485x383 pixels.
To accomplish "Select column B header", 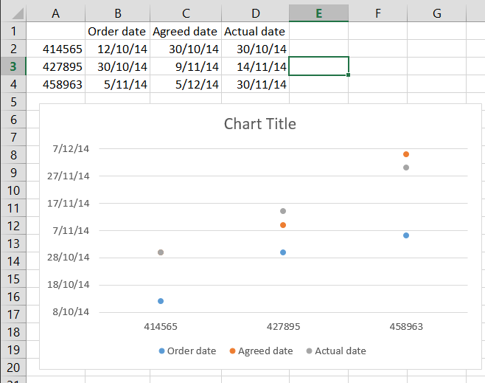I will point(117,13).
